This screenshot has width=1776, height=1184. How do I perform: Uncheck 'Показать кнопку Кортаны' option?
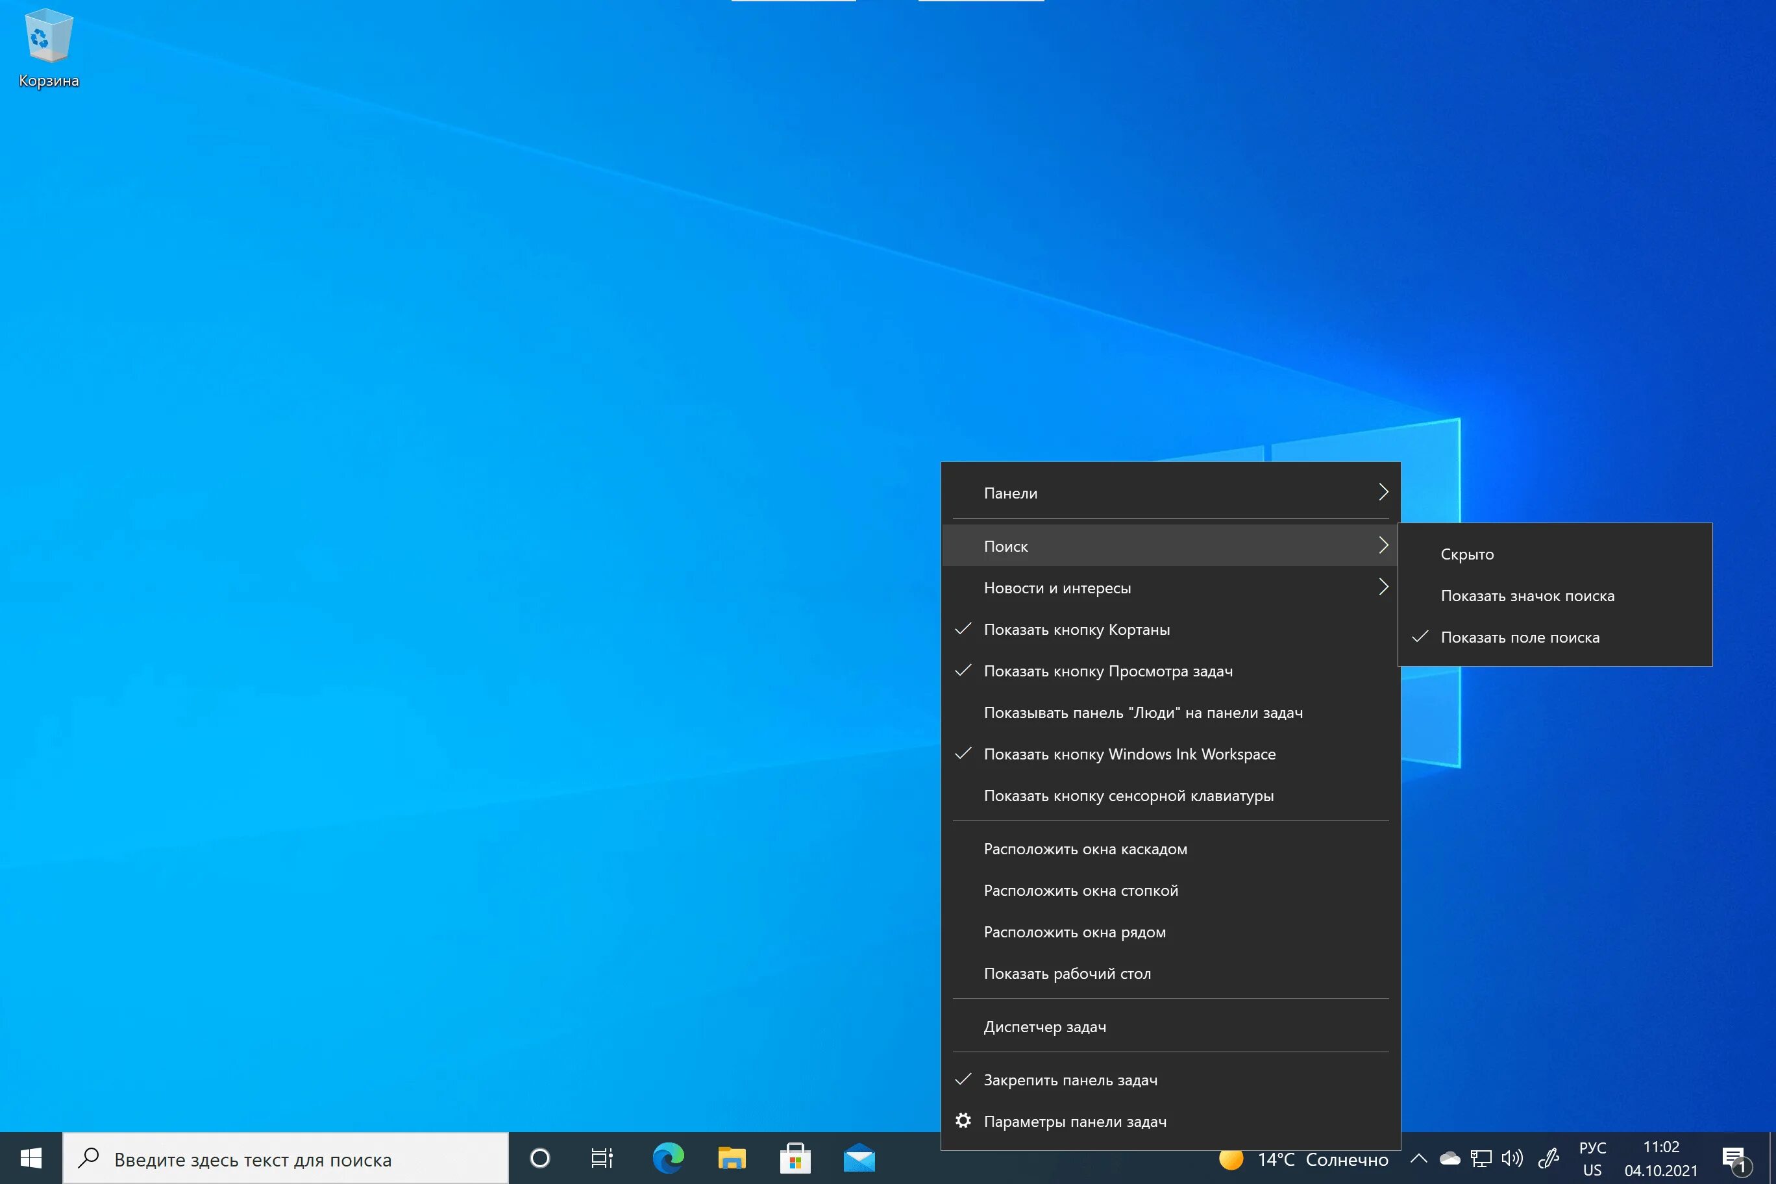click(1077, 630)
